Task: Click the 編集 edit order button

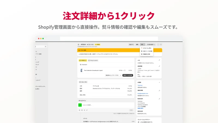Action: [137, 45]
